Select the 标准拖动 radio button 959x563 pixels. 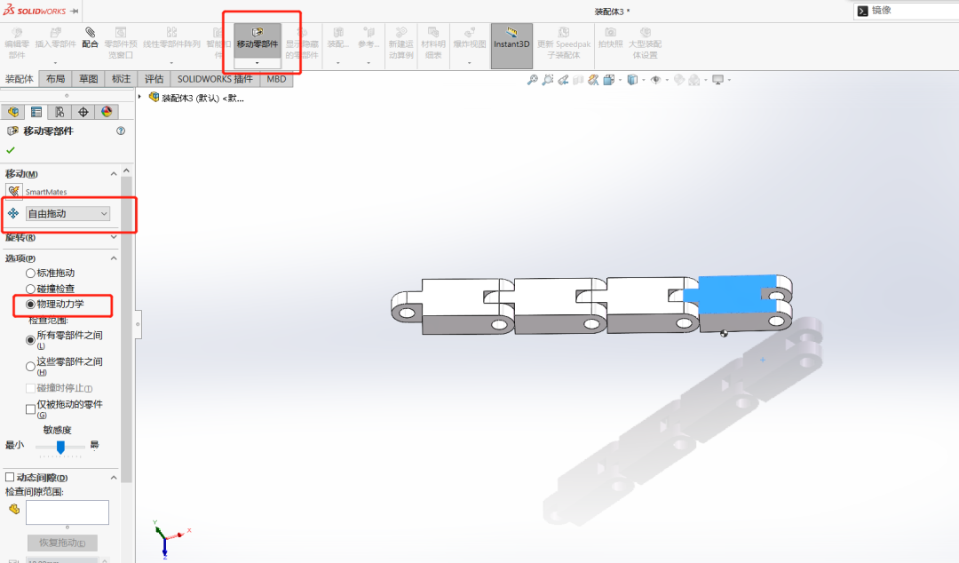(x=30, y=273)
